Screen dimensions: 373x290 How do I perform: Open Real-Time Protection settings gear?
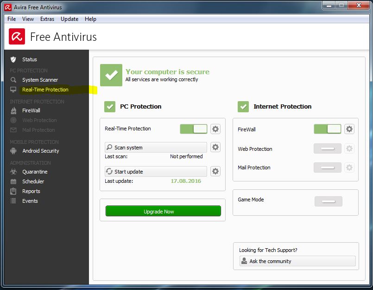point(215,129)
